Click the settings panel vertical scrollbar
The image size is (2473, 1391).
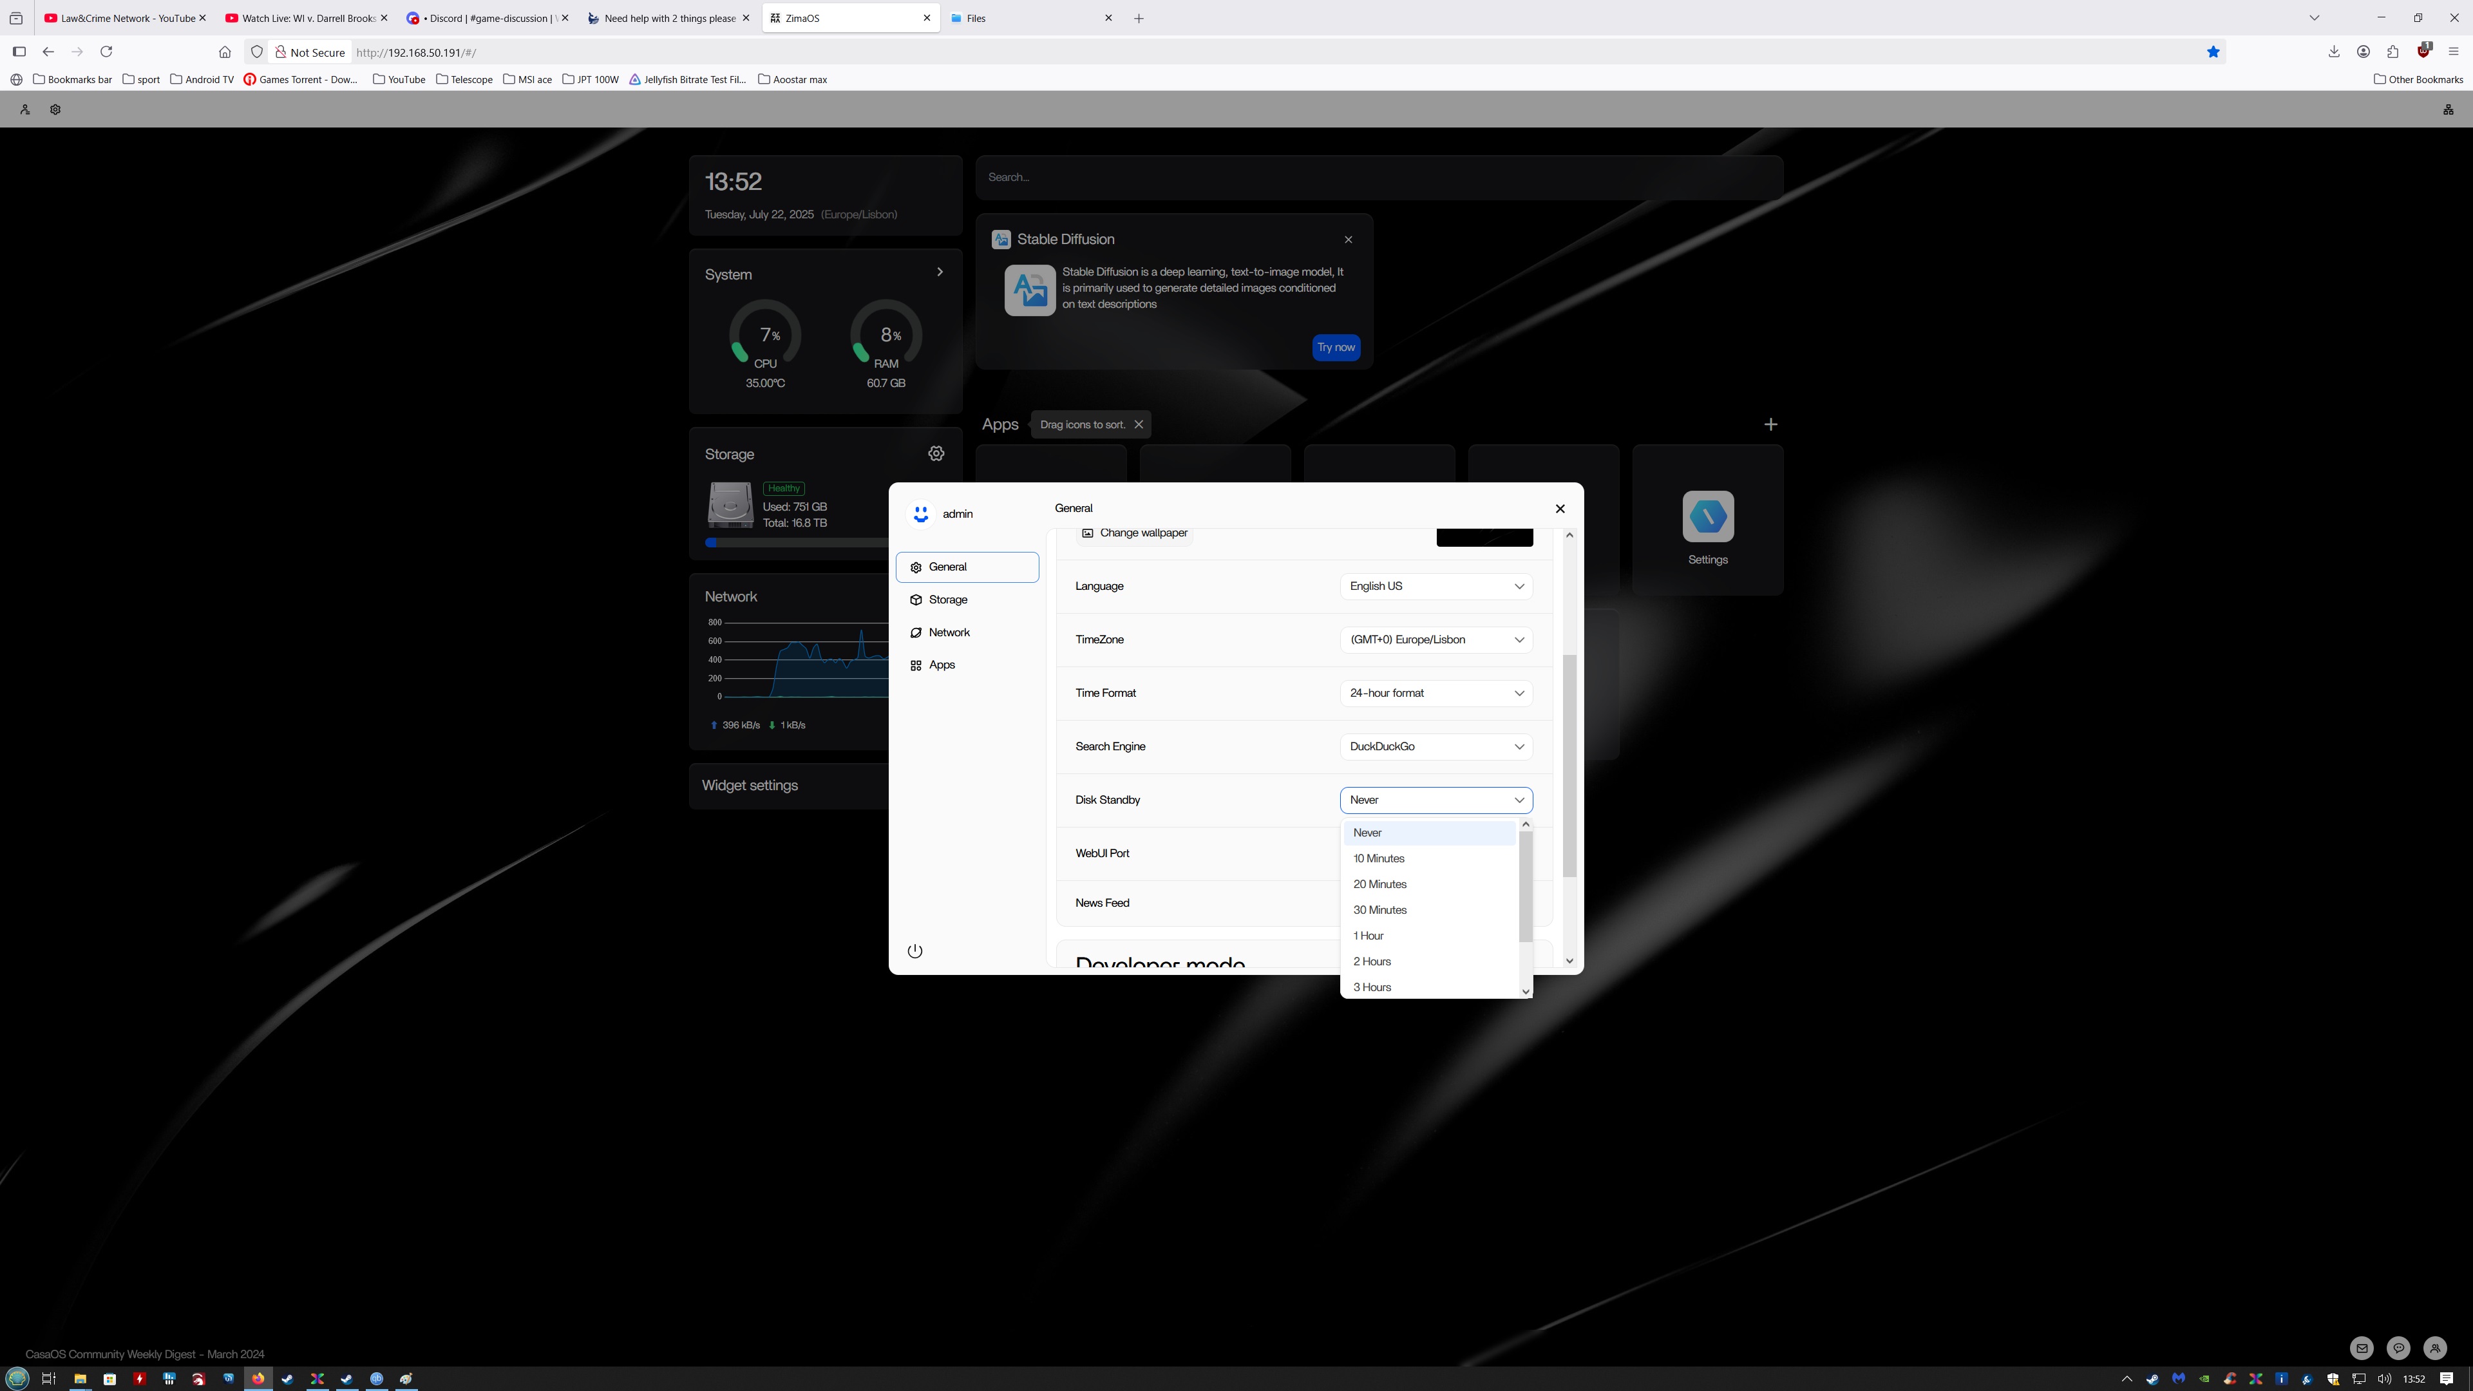pyautogui.click(x=1569, y=765)
